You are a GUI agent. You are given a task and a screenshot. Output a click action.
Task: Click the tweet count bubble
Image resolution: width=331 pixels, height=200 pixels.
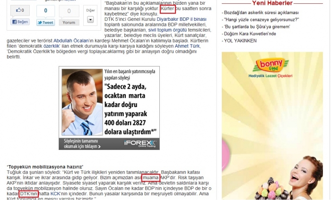45,10
